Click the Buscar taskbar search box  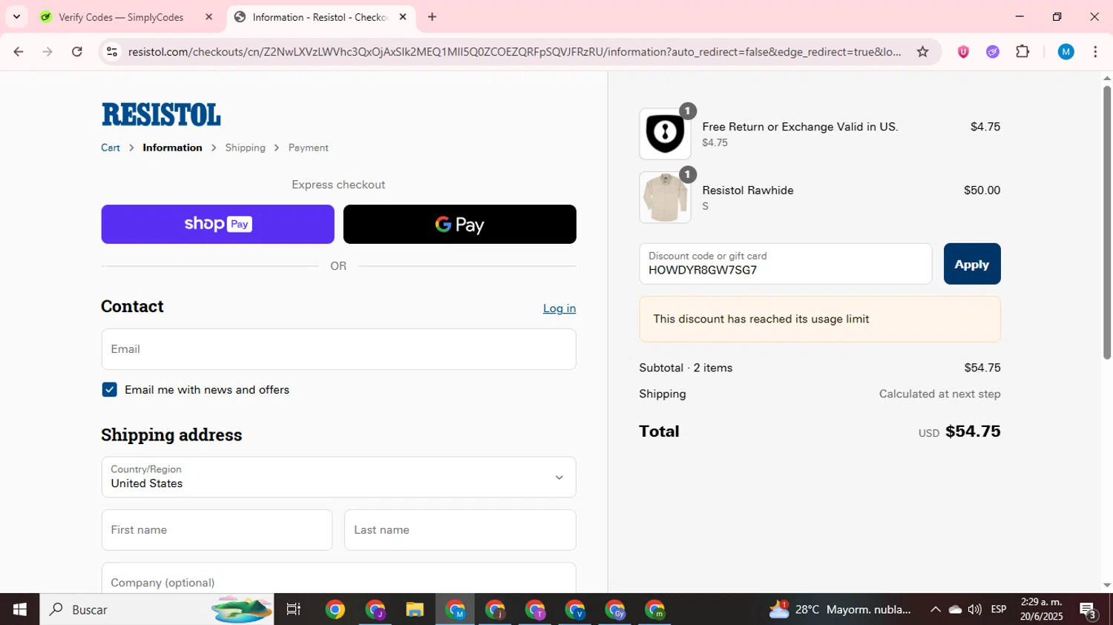(157, 609)
